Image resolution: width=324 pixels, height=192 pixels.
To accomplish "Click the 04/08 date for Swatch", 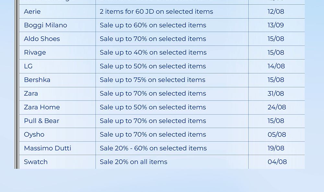I will (x=277, y=162).
